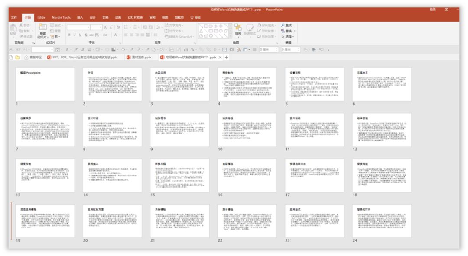This screenshot has height=256, width=468.
Task: Switch to the Nordri Tools ribbon tab
Action: 61,18
